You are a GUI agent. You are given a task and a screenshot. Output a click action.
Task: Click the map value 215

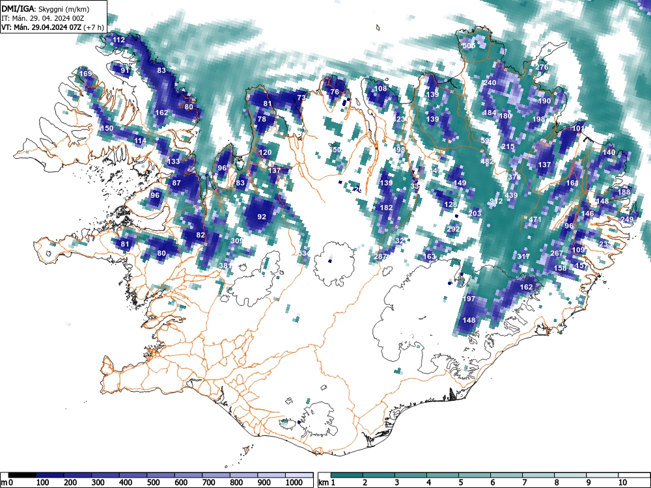click(x=508, y=146)
